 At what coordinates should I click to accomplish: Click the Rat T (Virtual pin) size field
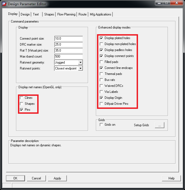click(68, 50)
